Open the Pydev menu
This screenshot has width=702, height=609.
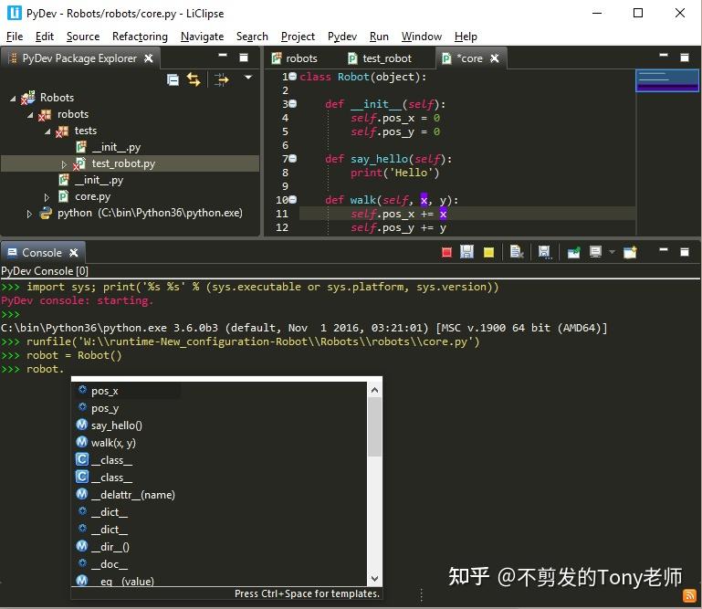tap(342, 37)
